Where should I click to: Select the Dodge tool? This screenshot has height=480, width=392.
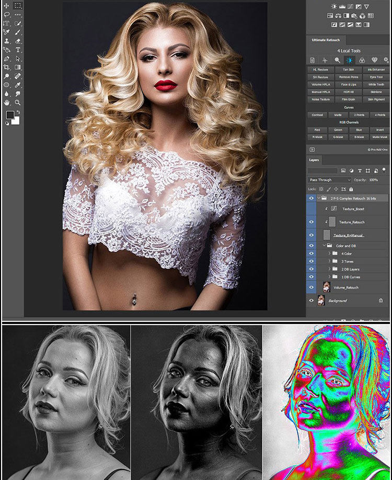(x=6, y=76)
